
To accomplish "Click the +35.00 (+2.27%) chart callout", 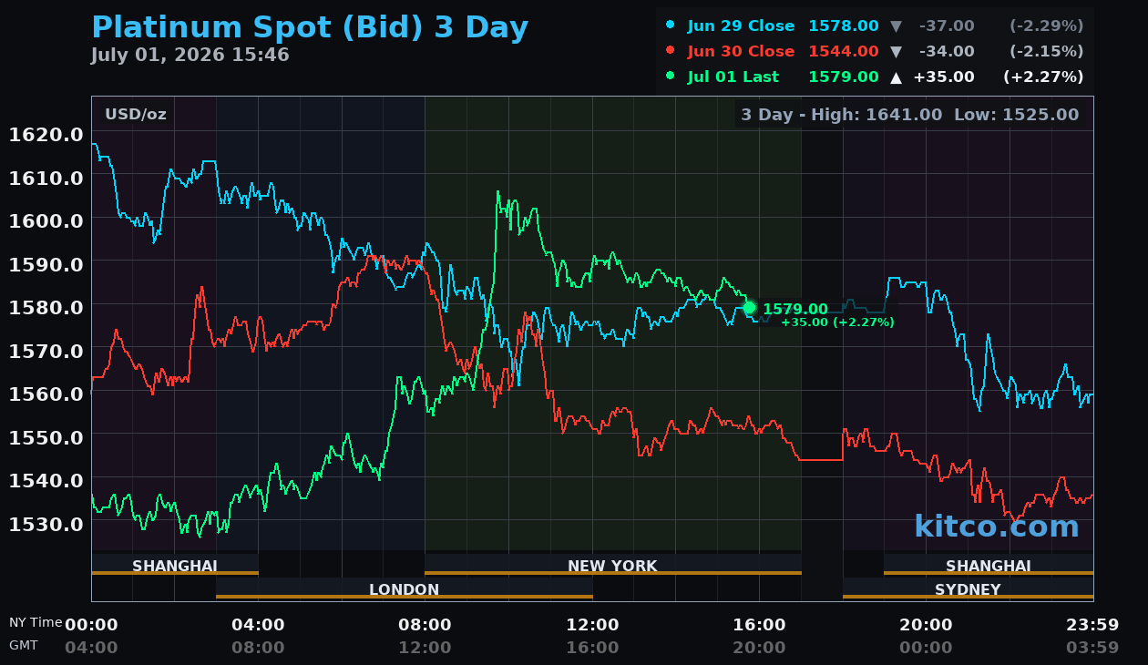I will click(x=837, y=322).
